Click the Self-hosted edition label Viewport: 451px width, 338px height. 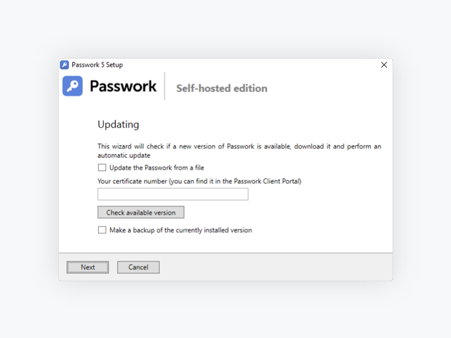pyautogui.click(x=222, y=88)
